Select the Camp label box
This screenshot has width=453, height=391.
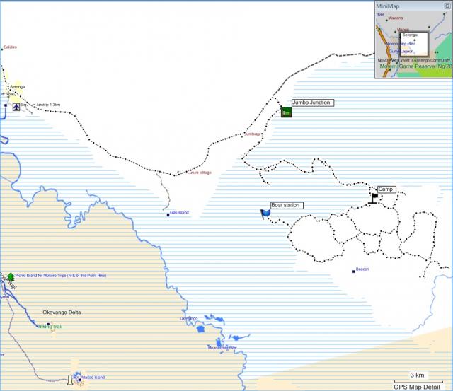pyautogui.click(x=386, y=189)
